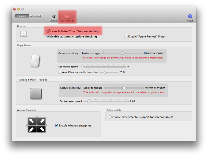208x157 pixels.
Task: Click the "Magic Mouse" section label
Action: coord(24,45)
